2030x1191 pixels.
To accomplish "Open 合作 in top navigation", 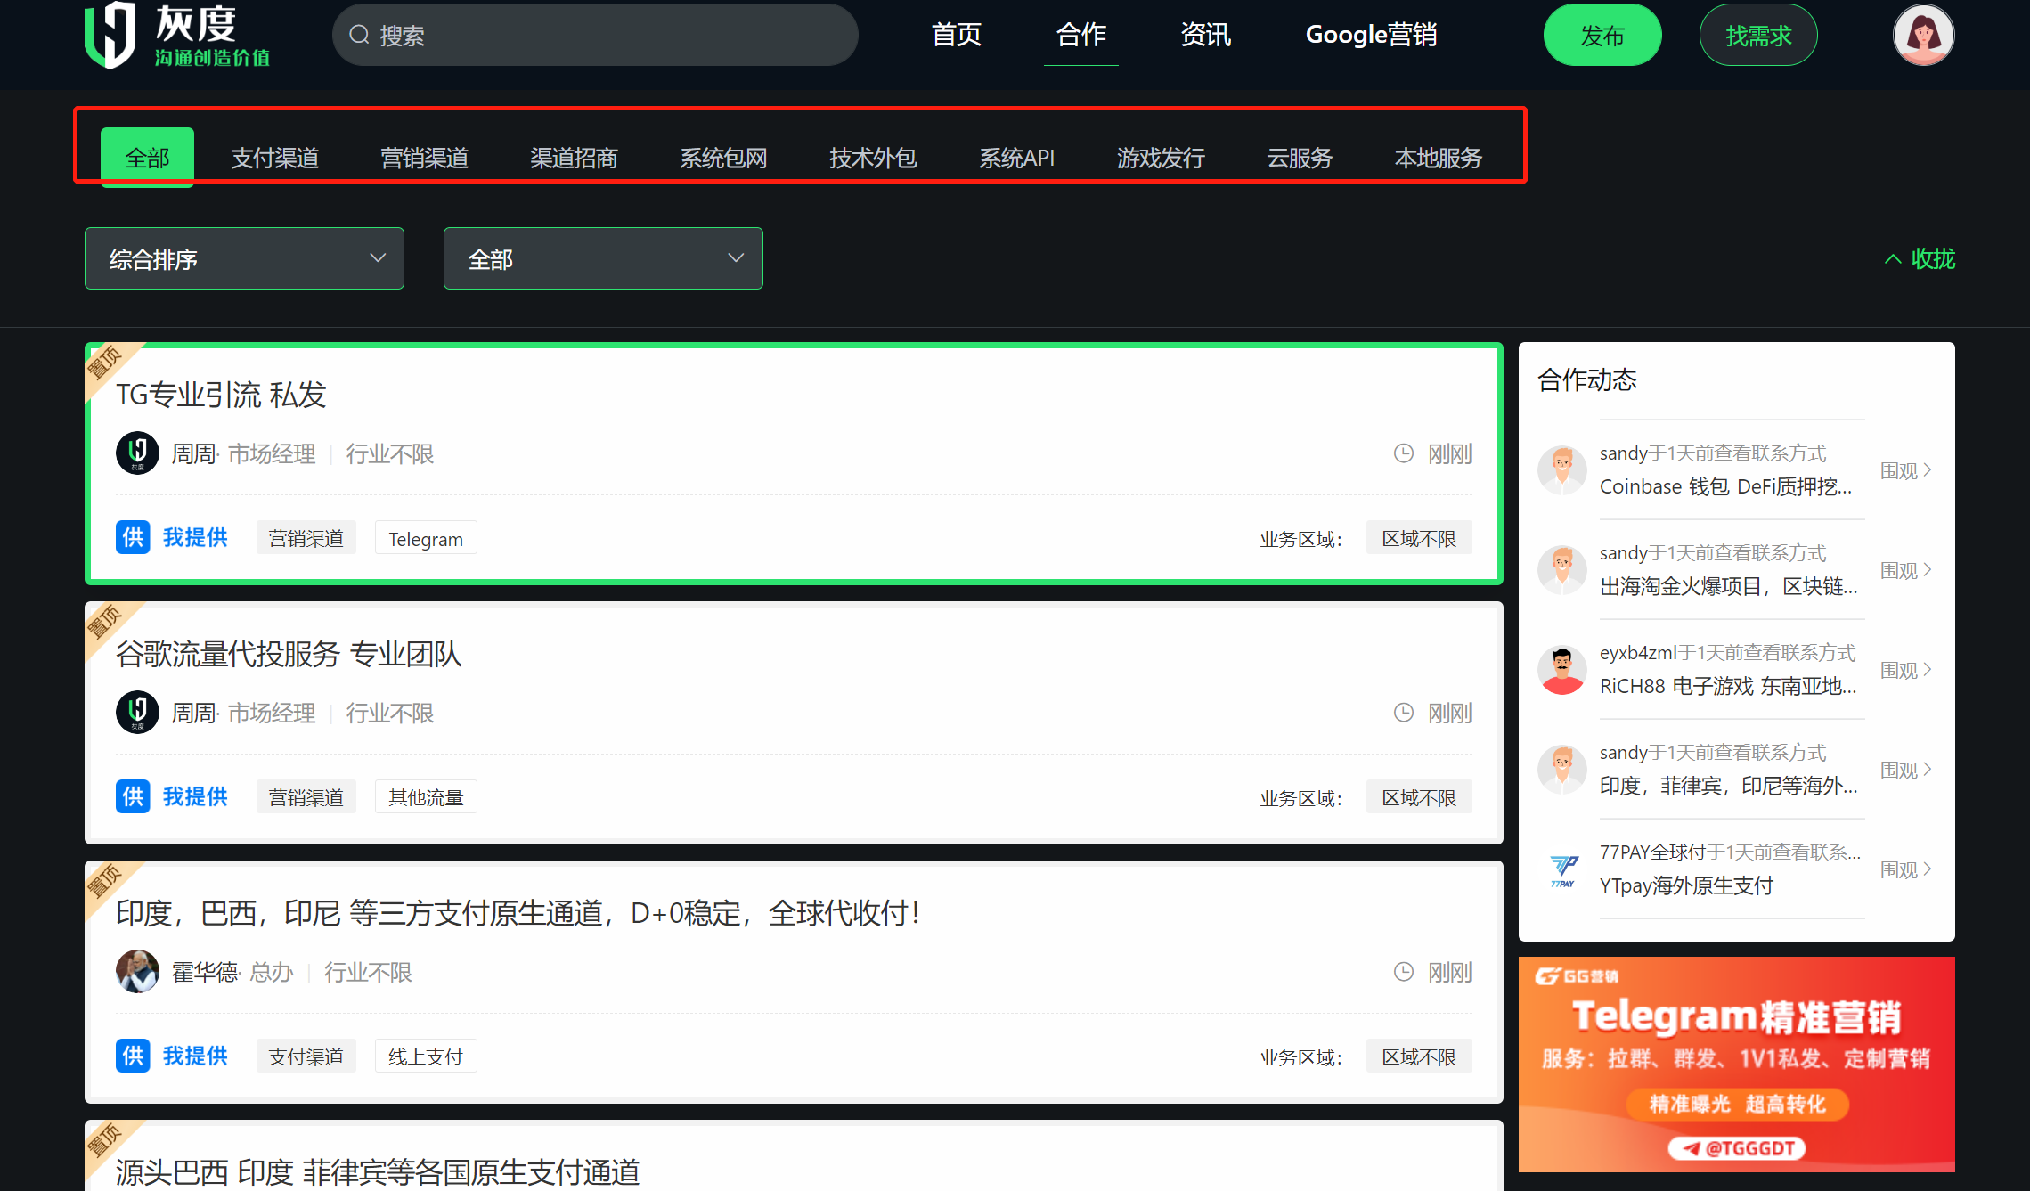I will click(x=1080, y=35).
